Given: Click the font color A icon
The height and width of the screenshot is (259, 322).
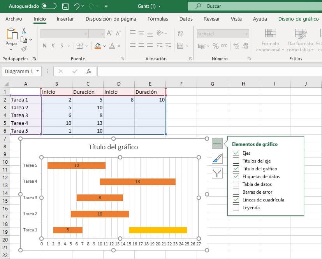Looking at the screenshot, I should tap(112, 46).
